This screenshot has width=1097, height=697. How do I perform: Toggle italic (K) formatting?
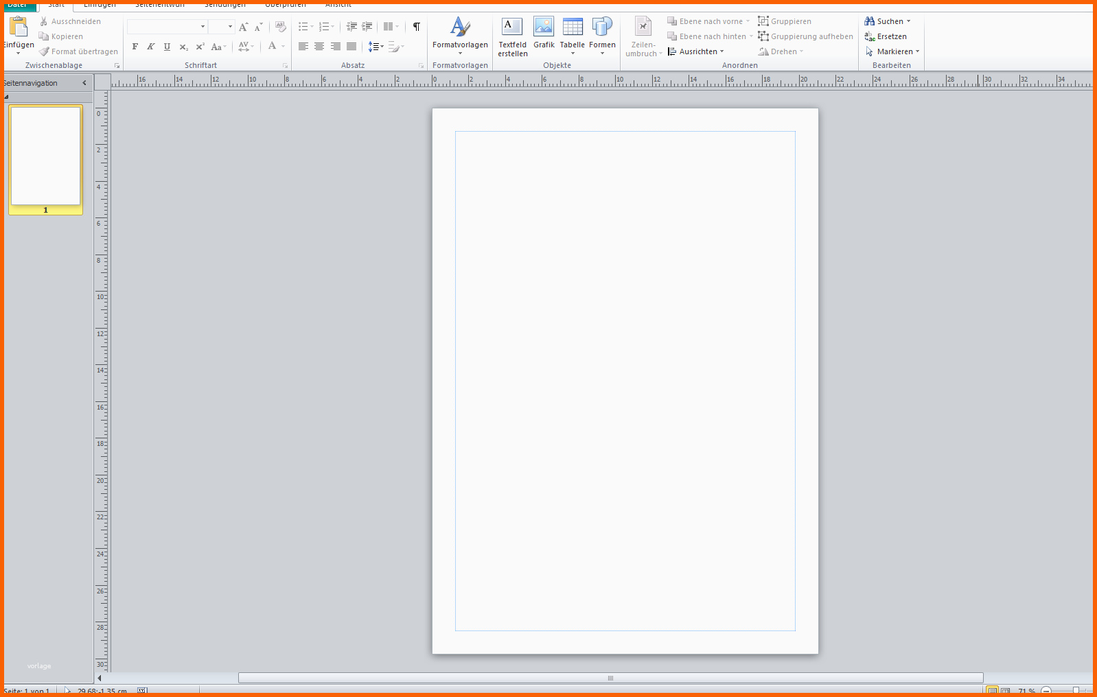coord(151,47)
